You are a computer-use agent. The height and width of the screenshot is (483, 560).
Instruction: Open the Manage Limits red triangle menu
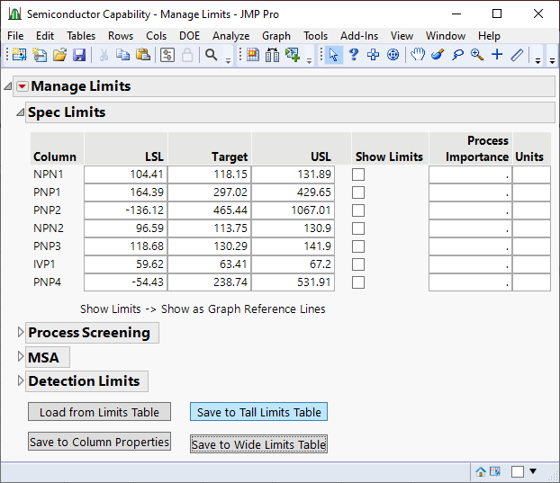(23, 87)
